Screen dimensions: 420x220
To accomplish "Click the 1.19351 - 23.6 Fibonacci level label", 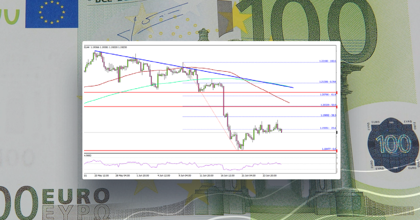I will 327,128.
